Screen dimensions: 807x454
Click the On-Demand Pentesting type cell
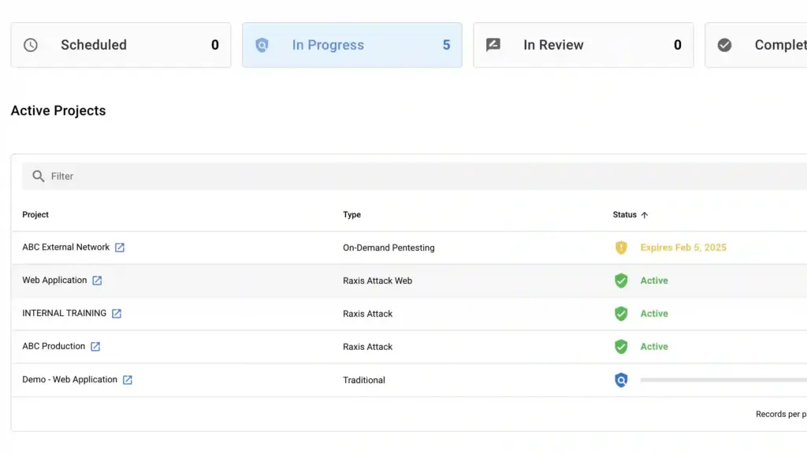click(389, 247)
